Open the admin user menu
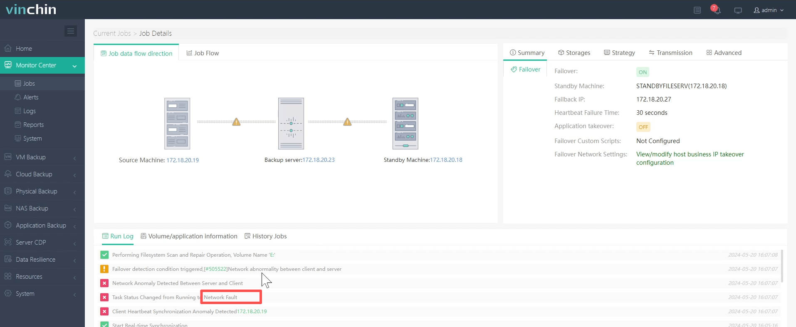Viewport: 796px width, 327px height. tap(769, 10)
